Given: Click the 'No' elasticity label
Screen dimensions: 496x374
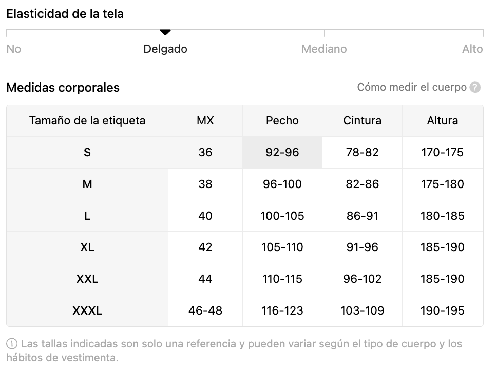Looking at the screenshot, I should pyautogui.click(x=13, y=49).
